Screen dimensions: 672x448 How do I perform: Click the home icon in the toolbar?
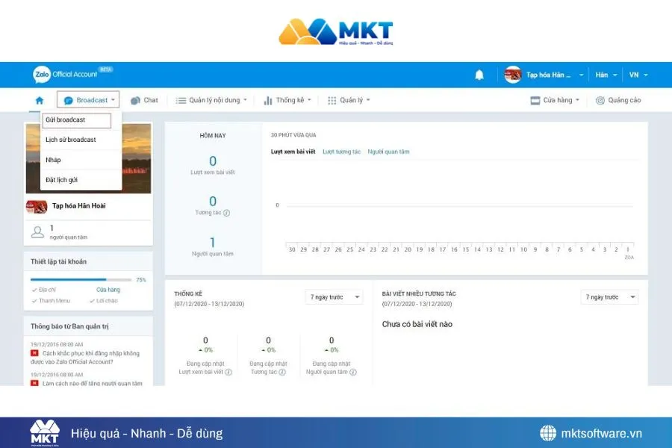point(40,99)
